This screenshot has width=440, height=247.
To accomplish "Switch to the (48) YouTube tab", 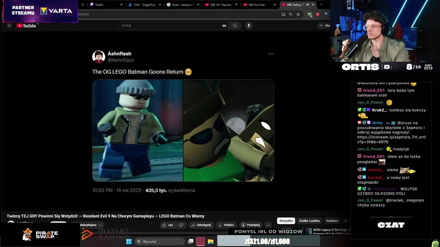I will (260, 5).
